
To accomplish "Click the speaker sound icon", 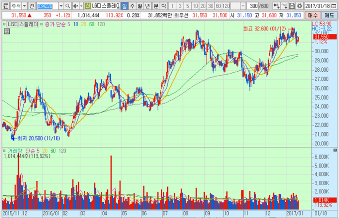I will click(75, 6).
